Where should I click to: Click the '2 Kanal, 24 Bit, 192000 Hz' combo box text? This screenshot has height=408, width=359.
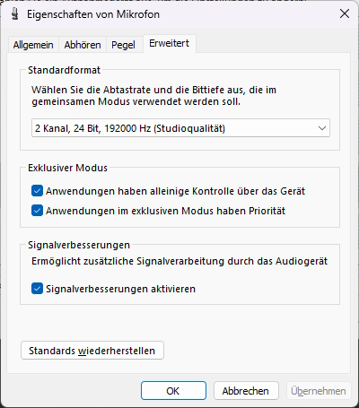coord(130,128)
